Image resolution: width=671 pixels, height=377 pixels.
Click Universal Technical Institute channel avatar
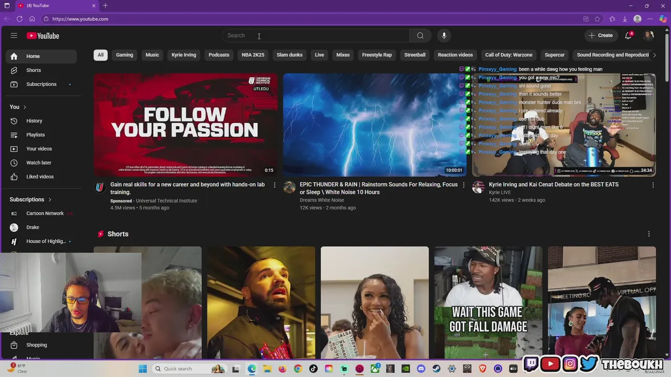point(100,187)
